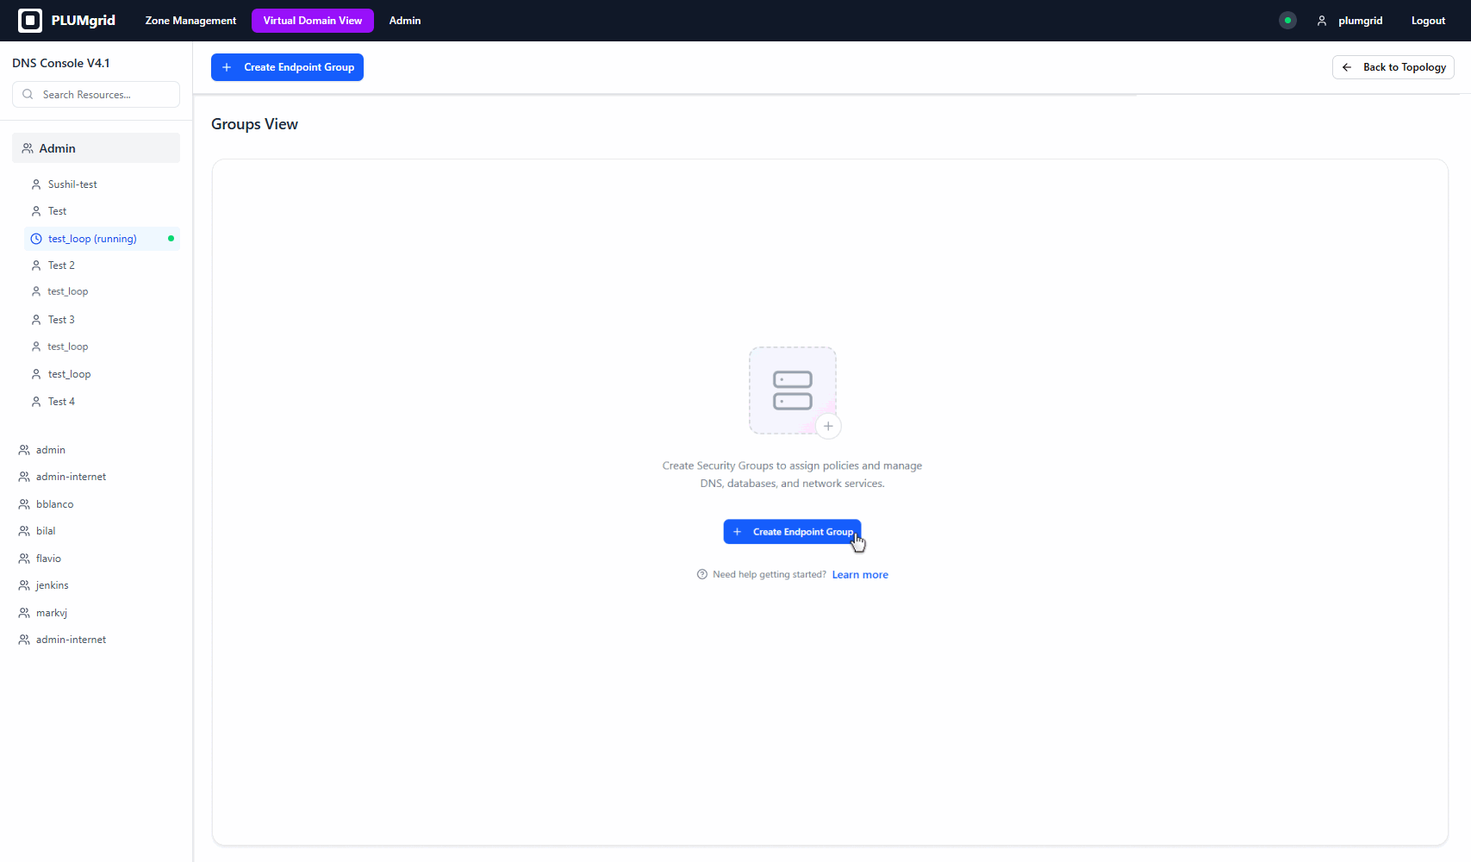Log out using the Logout link
Image resolution: width=1471 pixels, height=862 pixels.
pos(1428,21)
